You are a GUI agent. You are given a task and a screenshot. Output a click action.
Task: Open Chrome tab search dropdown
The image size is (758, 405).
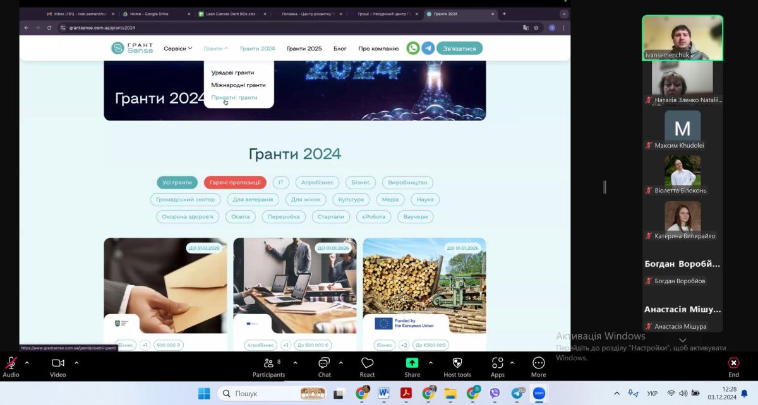pyautogui.click(x=563, y=14)
